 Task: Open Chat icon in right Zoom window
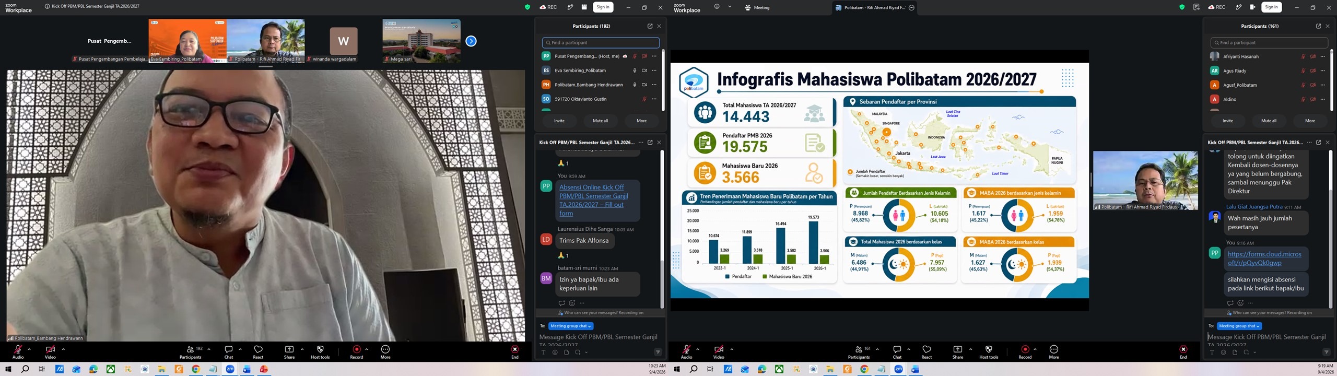(897, 351)
